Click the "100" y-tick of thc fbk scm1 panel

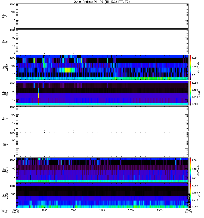click(13, 194)
